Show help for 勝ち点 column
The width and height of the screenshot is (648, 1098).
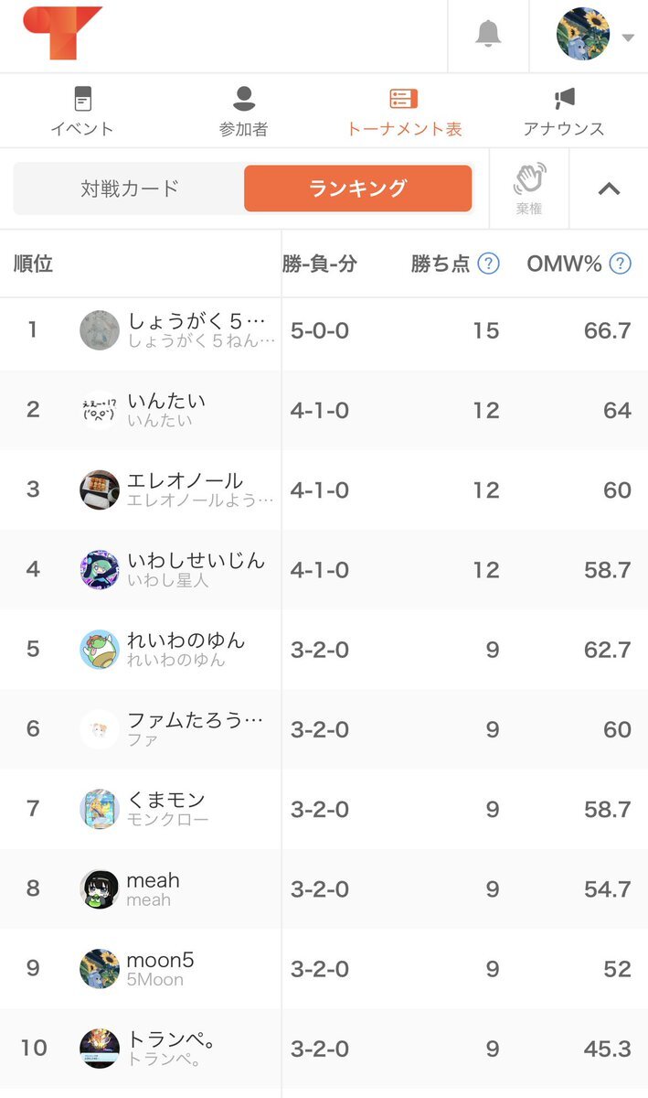[x=489, y=264]
